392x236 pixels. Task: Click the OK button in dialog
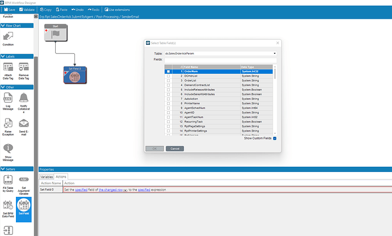pos(155,149)
